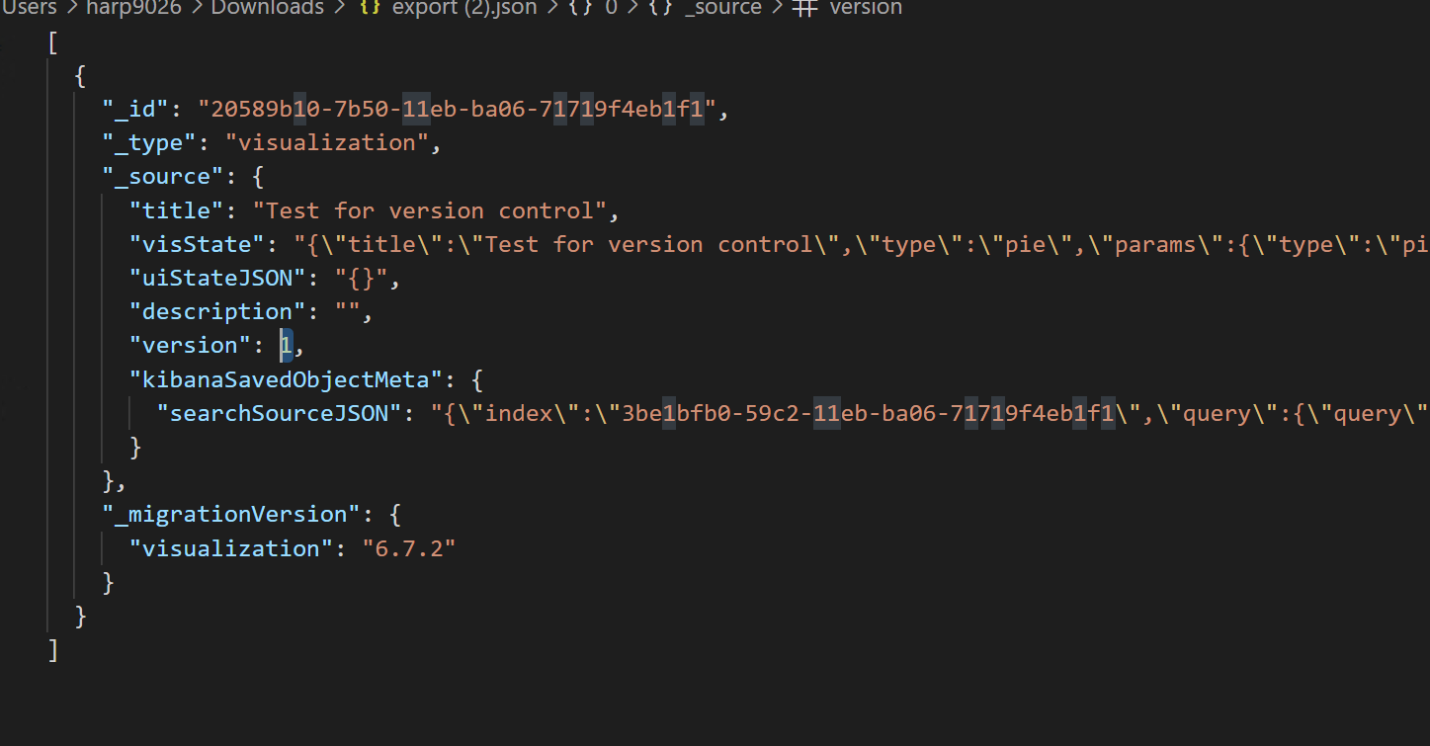Image resolution: width=1430 pixels, height=746 pixels.
Task: Click the "_migrationVersion" key
Action: pos(225,514)
